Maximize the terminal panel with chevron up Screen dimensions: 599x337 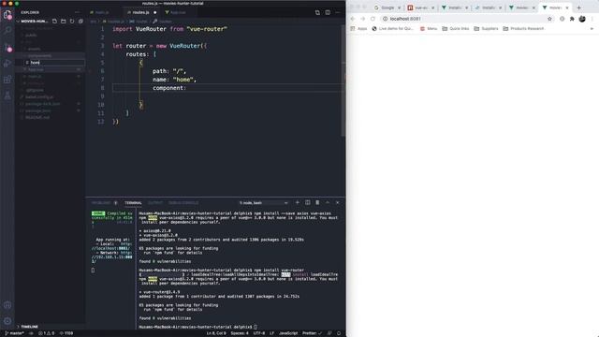(328, 202)
